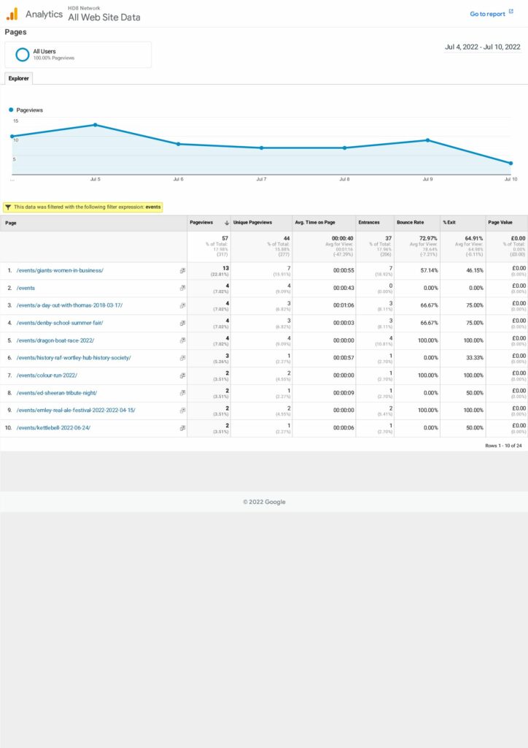Click the Avg. Time on Page header
The height and width of the screenshot is (748, 528).
(314, 223)
